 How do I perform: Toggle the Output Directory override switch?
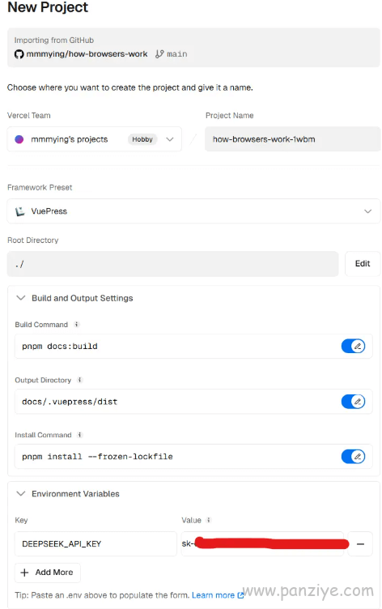click(353, 401)
